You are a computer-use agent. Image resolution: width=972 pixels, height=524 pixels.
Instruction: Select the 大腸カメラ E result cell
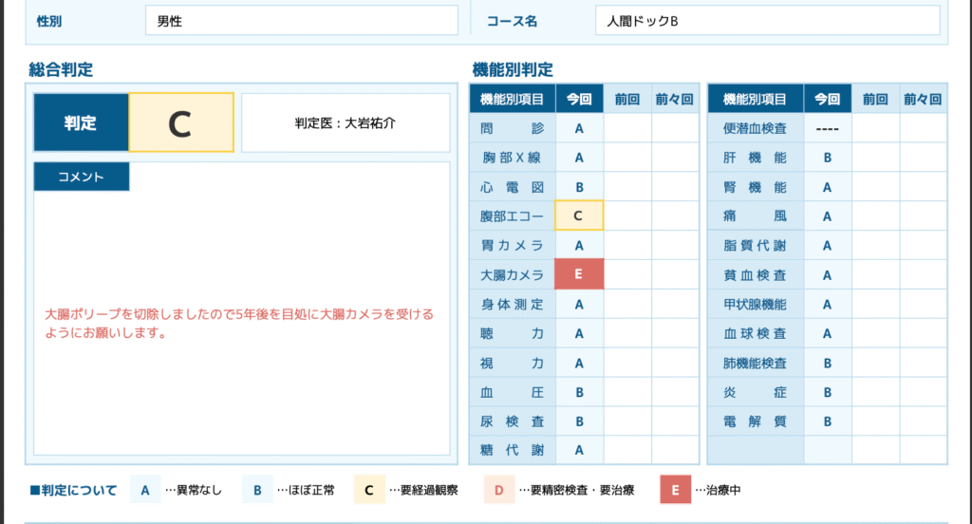coord(579,274)
